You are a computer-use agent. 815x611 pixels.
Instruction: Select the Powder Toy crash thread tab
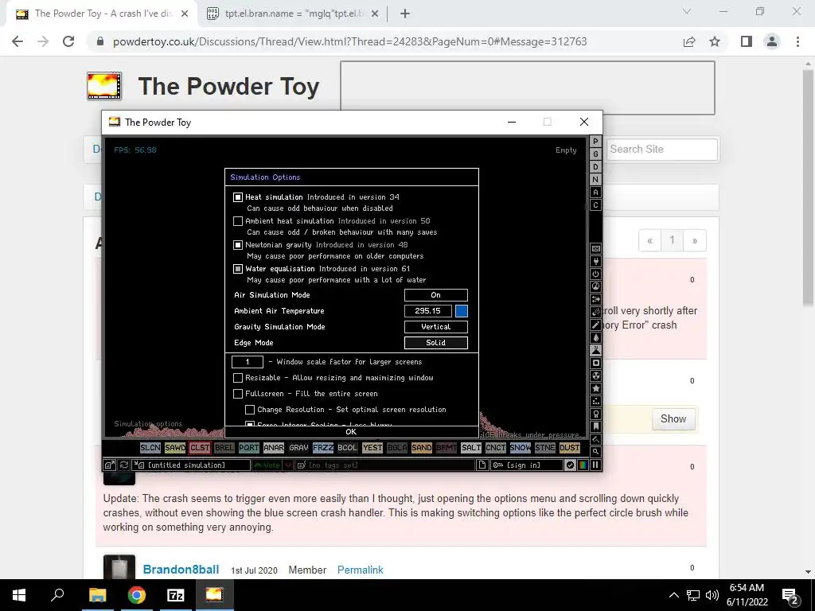click(x=101, y=14)
